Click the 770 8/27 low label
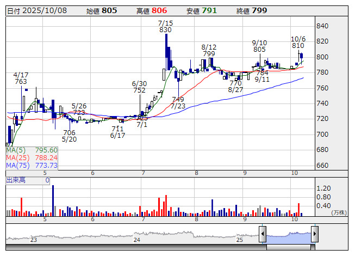The width and height of the screenshot is (355, 256). [235, 87]
